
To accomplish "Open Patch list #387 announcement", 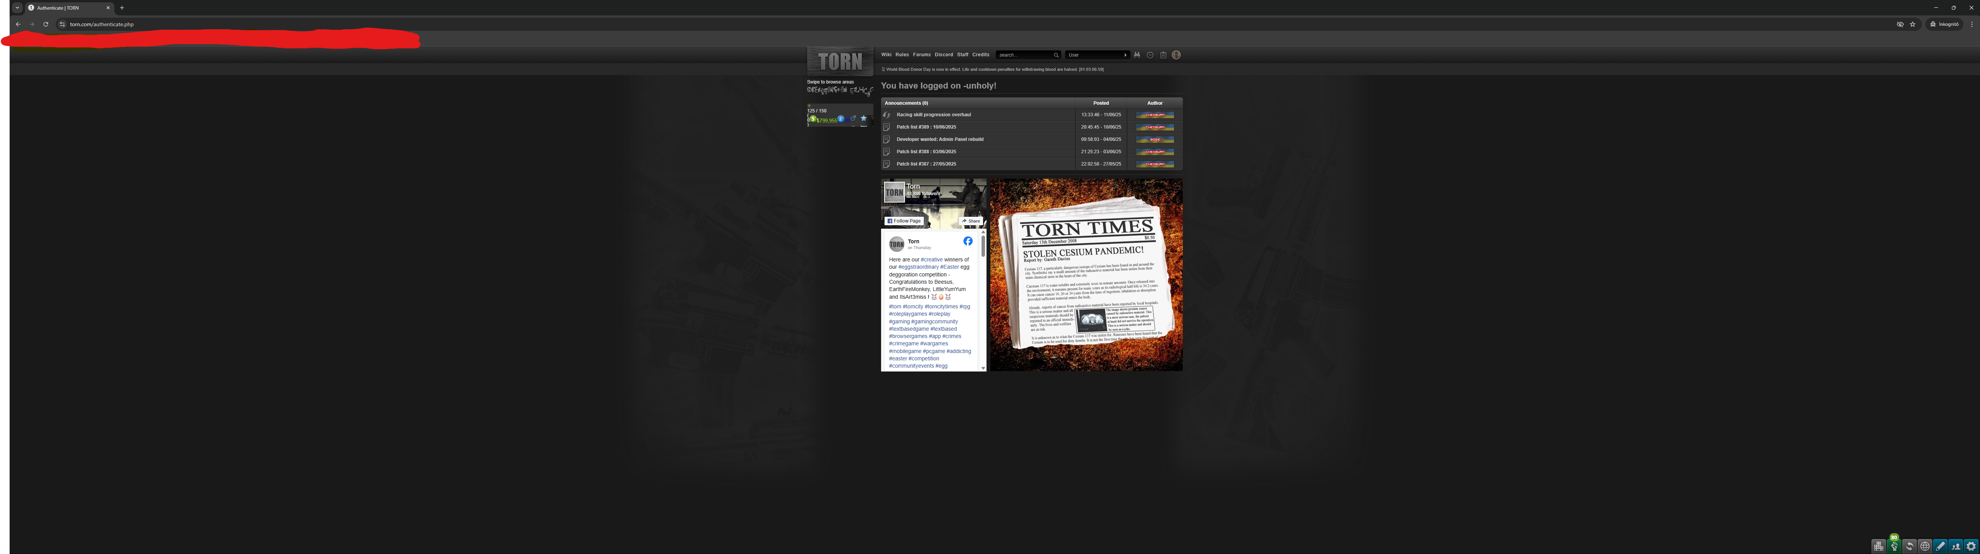I will [926, 164].
